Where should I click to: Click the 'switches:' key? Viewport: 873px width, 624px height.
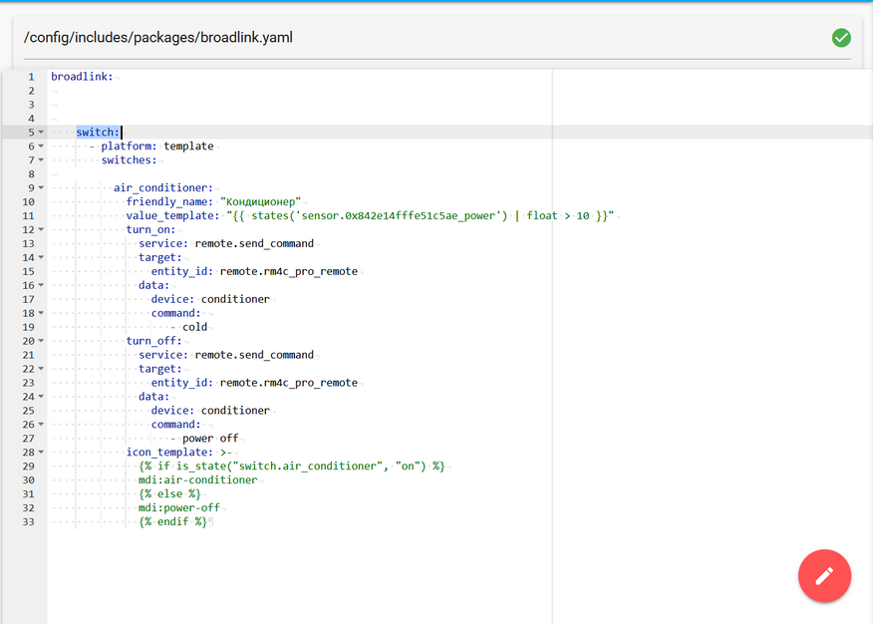130,159
